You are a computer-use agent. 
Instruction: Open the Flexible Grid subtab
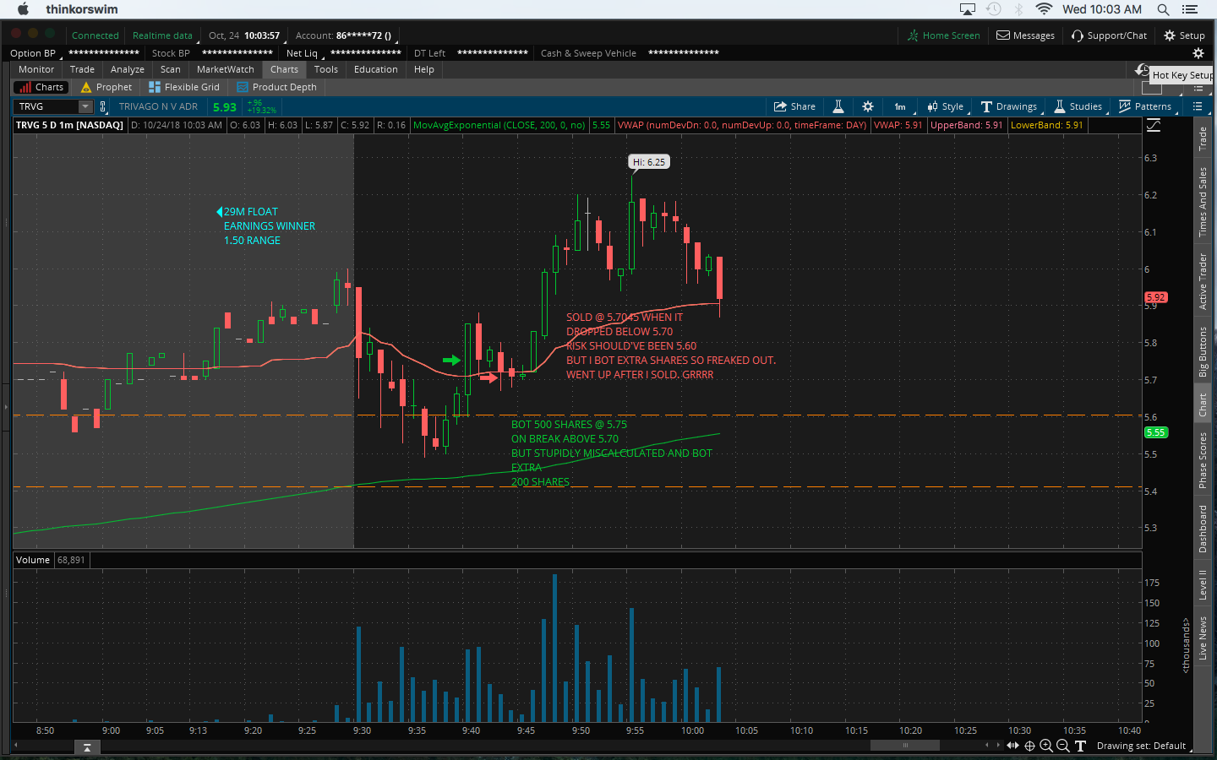coord(184,87)
